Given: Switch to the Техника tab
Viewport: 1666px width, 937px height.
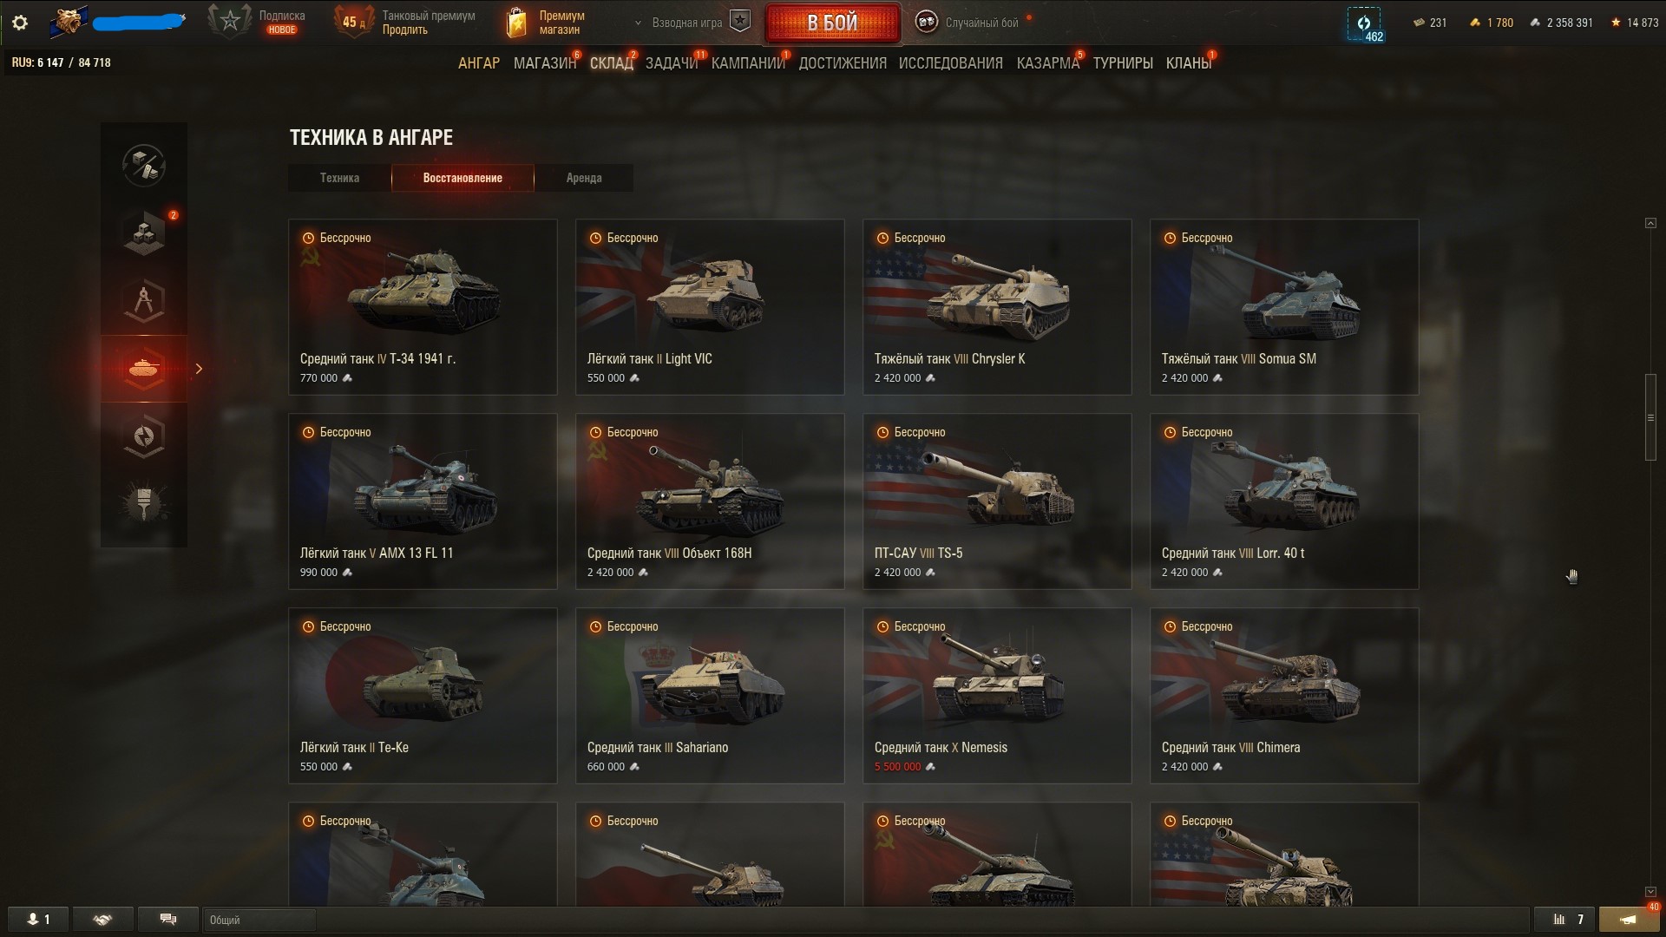Looking at the screenshot, I should [339, 178].
